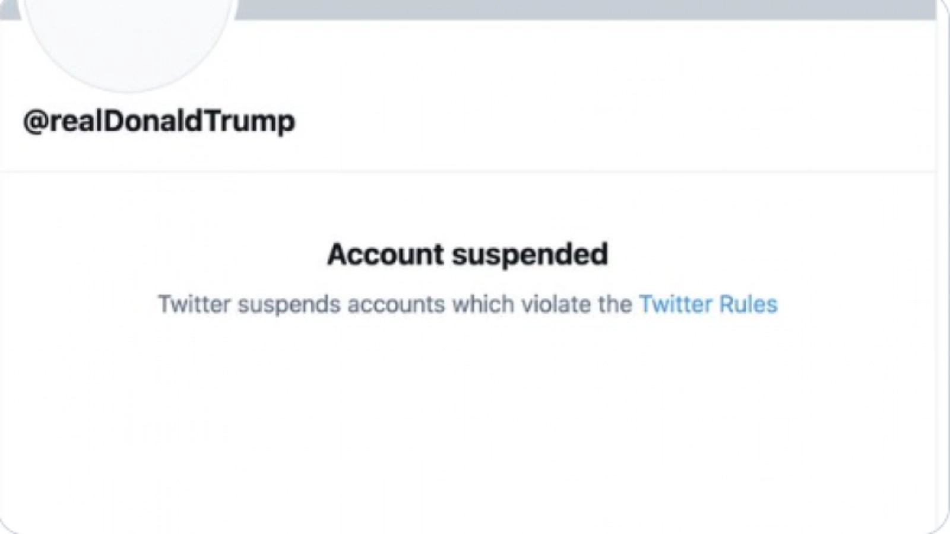This screenshot has height=534, width=950.
Task: Click the word "suspends" in the description
Action: tap(289, 305)
